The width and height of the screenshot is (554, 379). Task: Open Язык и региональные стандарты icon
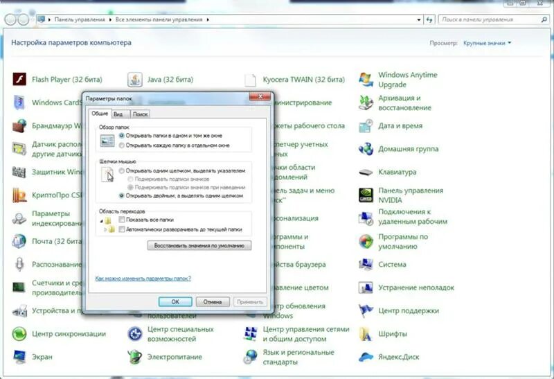pyautogui.click(x=250, y=357)
